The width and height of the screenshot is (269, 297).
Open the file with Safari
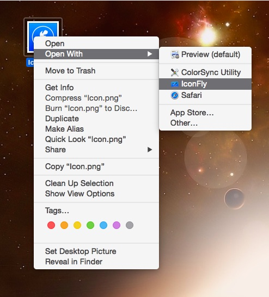point(205,95)
